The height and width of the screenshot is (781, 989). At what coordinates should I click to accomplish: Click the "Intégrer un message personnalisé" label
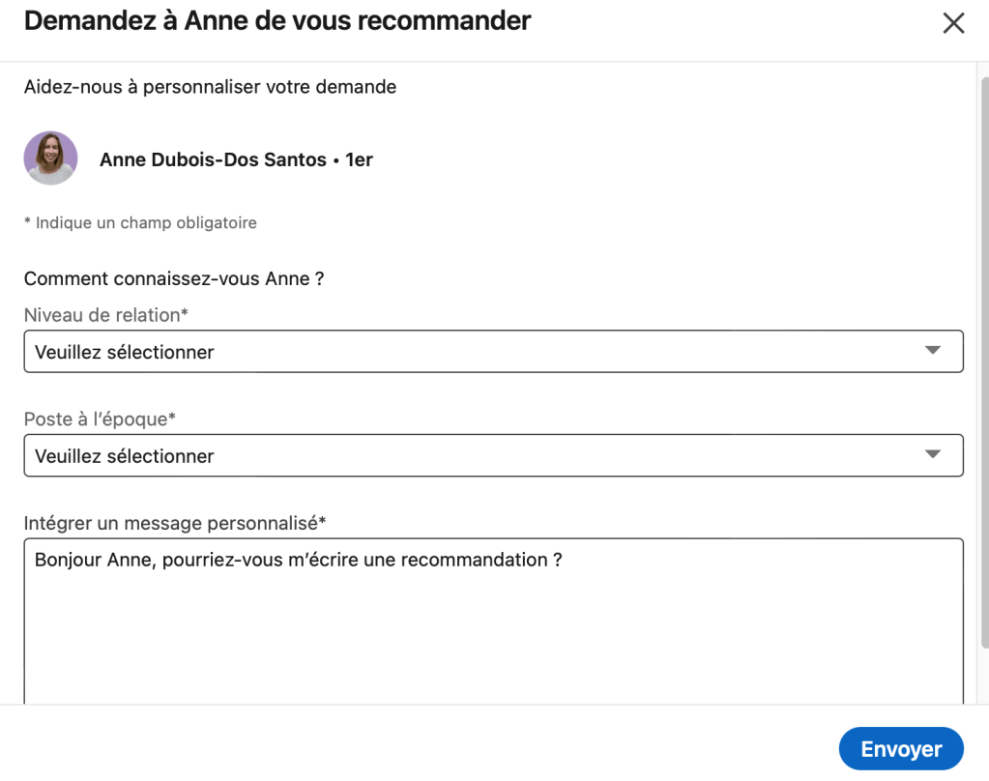[x=174, y=523]
